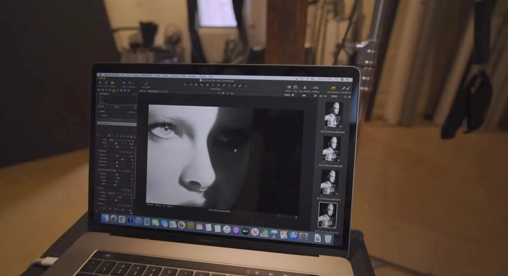Image resolution: width=508 pixels, height=276 pixels.
Task: Switch to multi-image grid viewer mode
Action: coord(141,91)
